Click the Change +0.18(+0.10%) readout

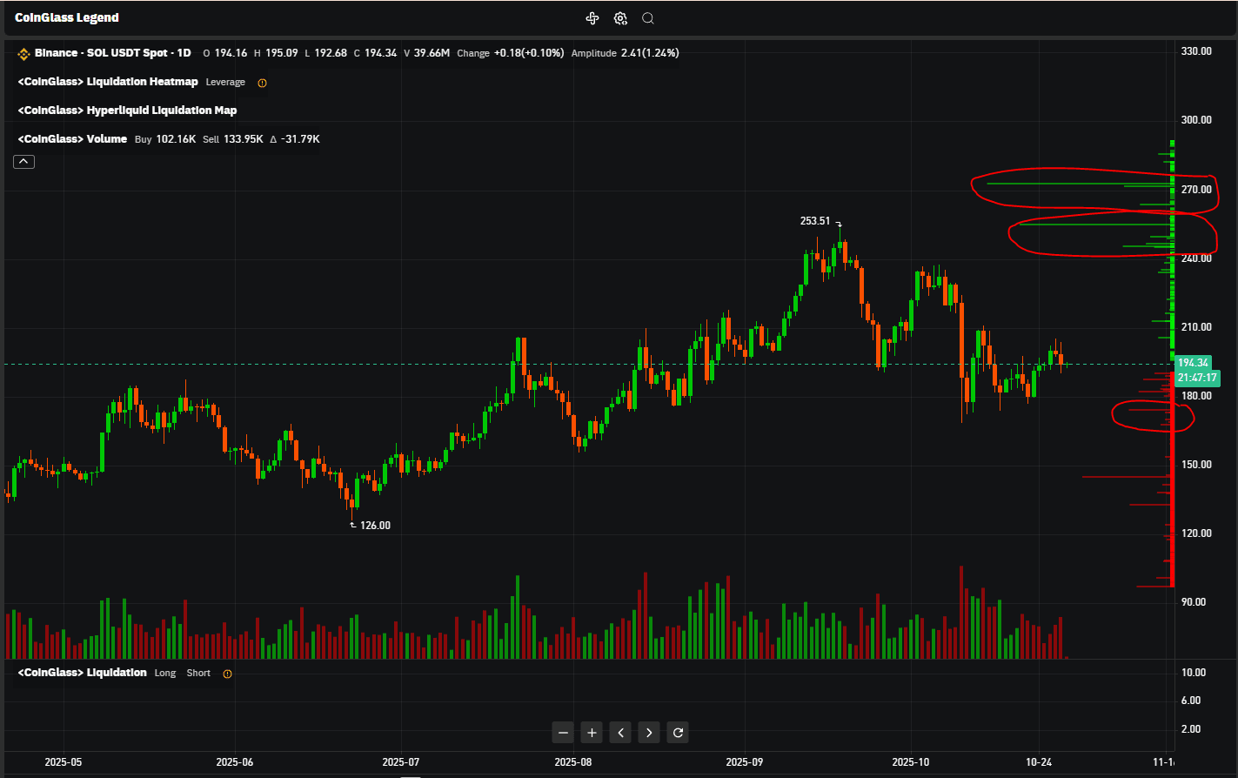tap(510, 53)
